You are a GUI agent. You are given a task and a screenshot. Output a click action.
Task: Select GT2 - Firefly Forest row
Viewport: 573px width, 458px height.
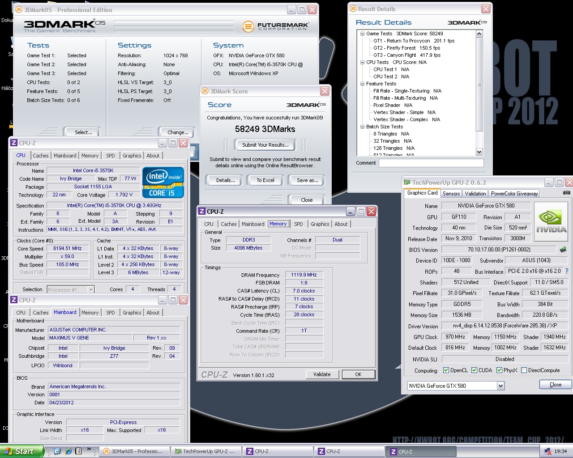[406, 48]
